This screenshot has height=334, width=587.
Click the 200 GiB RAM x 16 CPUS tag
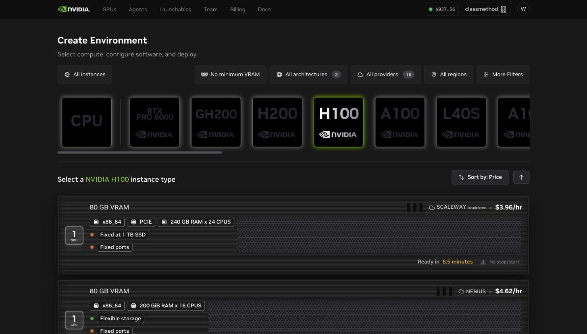click(x=166, y=306)
